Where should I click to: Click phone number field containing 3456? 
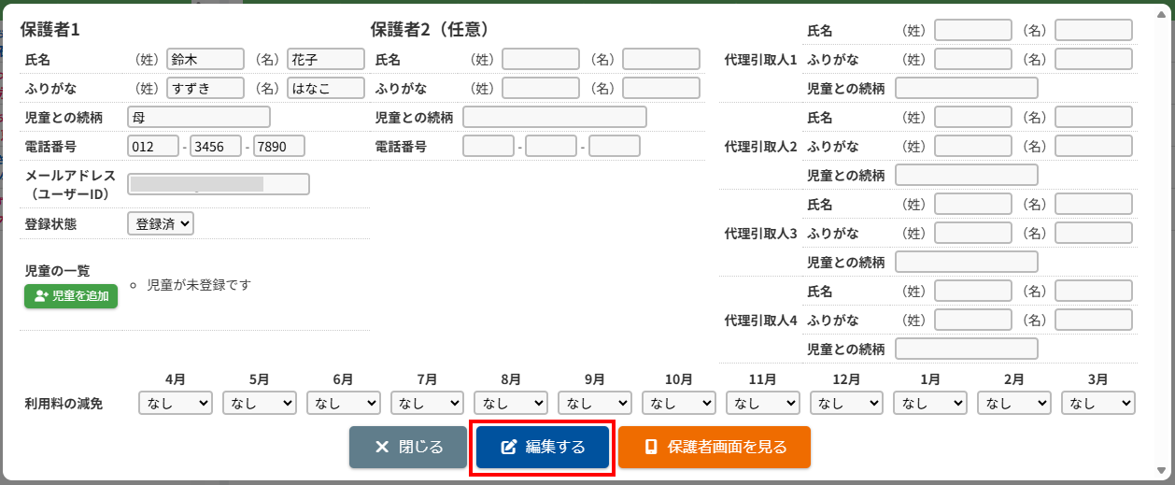pyautogui.click(x=216, y=147)
